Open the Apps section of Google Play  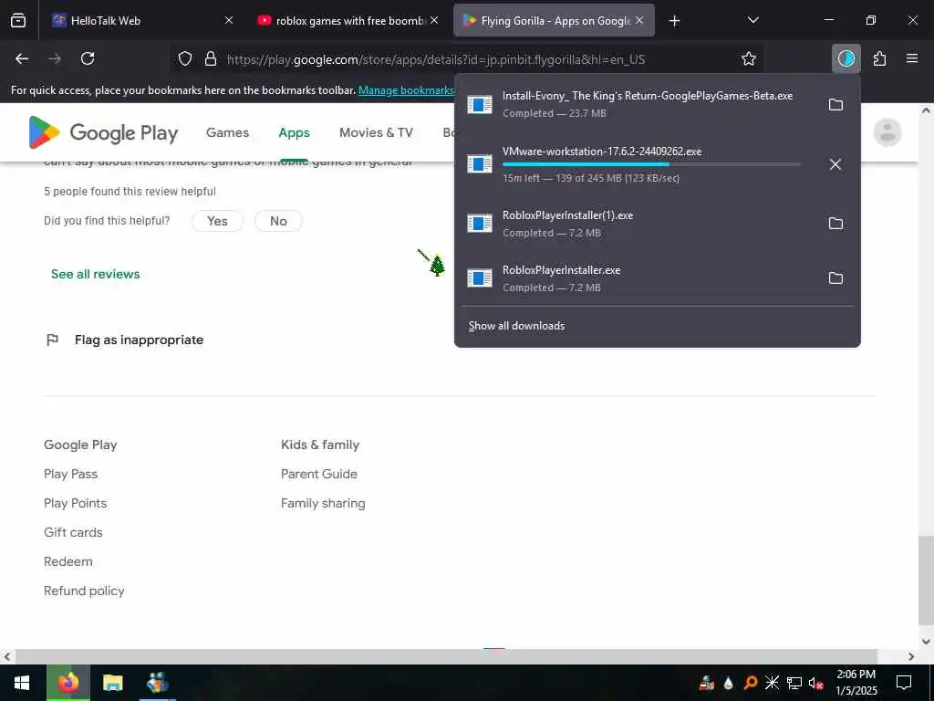(x=295, y=132)
